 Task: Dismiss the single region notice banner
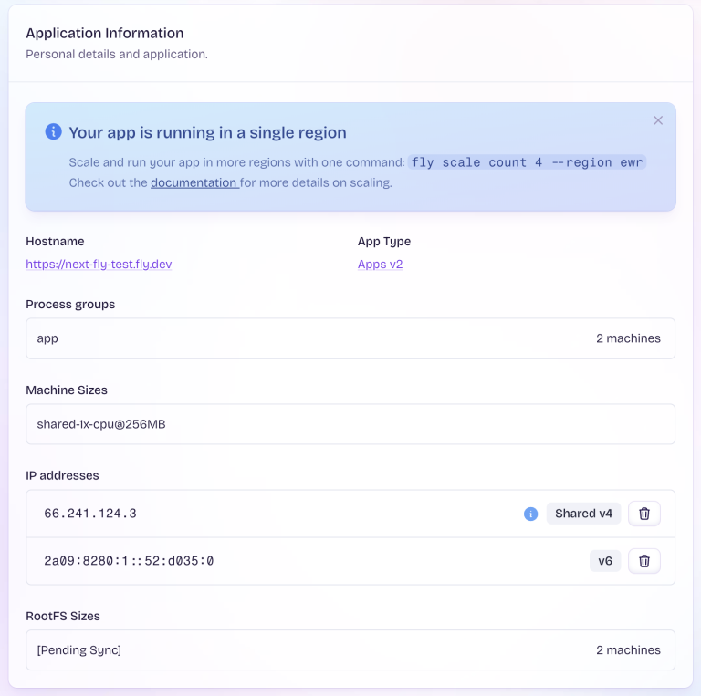pos(658,120)
